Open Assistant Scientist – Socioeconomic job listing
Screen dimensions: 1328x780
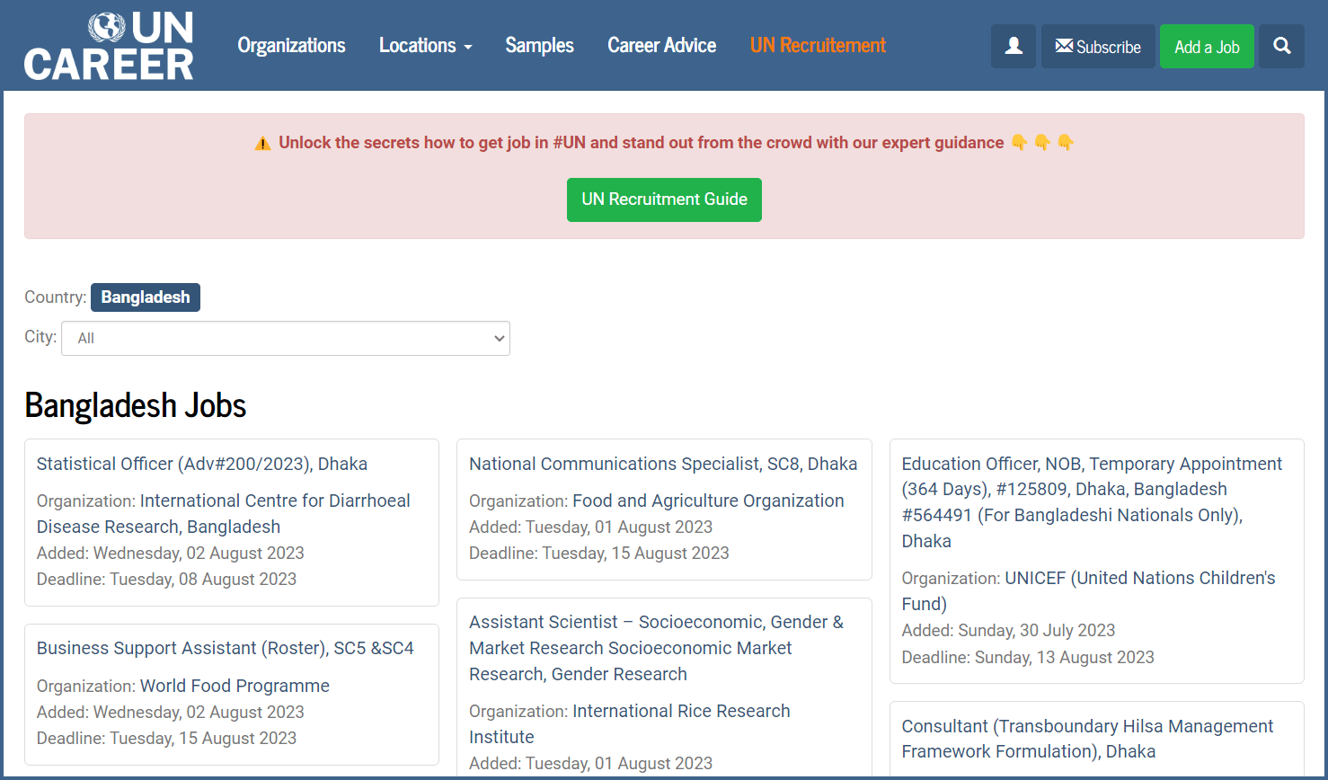[657, 648]
